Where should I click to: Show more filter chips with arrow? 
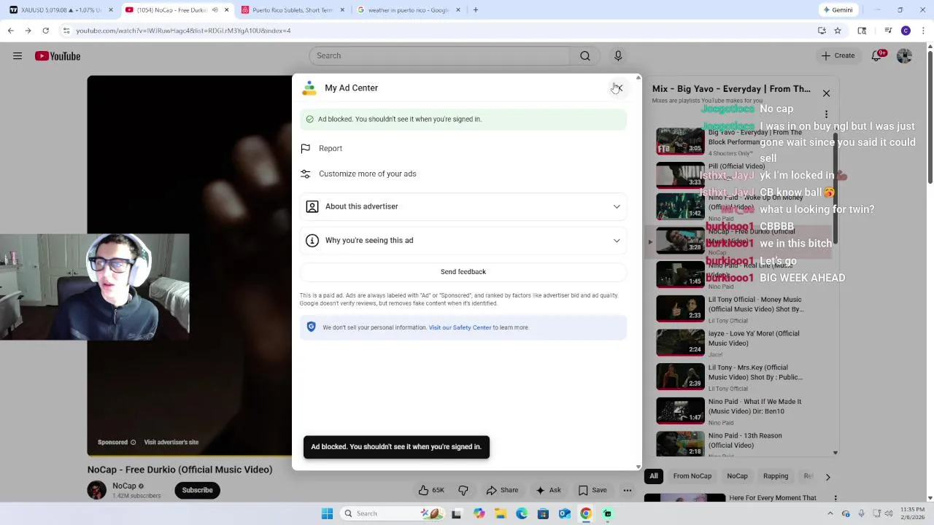pos(827,477)
